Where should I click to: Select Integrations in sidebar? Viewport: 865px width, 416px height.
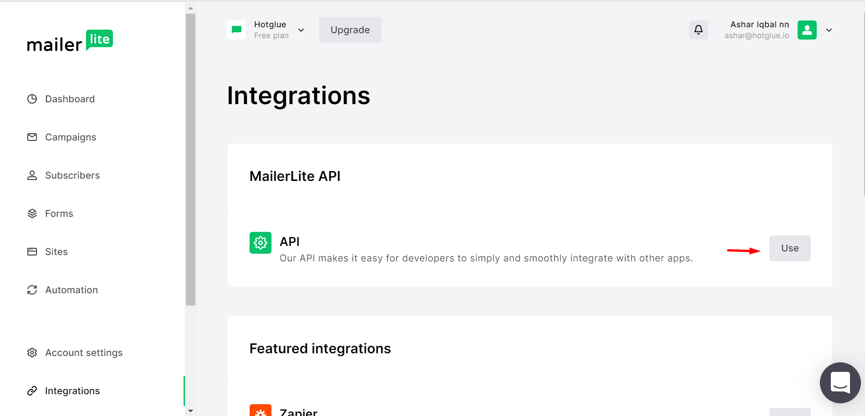click(72, 391)
